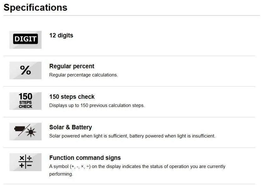
Task: Click the "150 steps check" title
Action: coord(72,97)
